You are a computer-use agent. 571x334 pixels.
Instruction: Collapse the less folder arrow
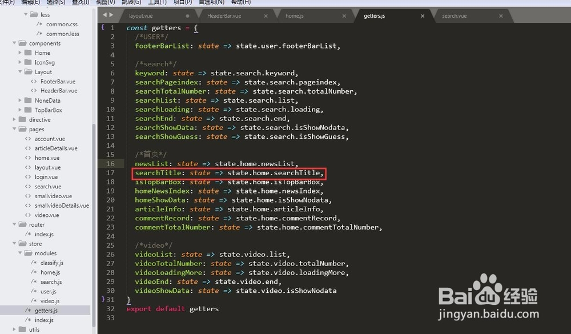(x=26, y=15)
